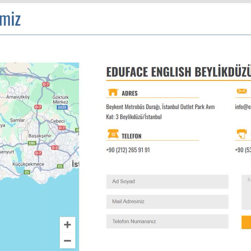Click the D020 road badge on the map

[x=62, y=108]
